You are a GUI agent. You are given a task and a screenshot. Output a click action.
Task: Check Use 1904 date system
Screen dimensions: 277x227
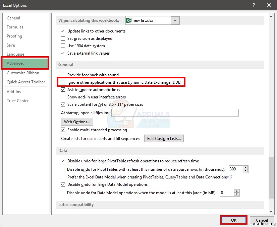63,46
